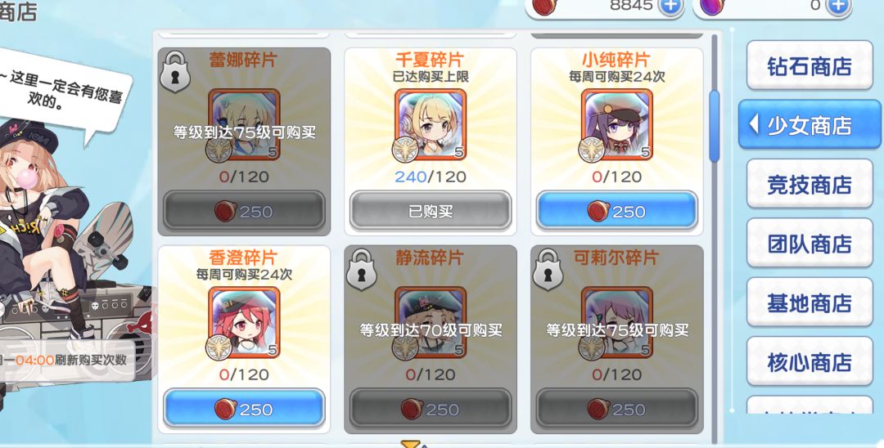Tap the lock icon on 可莉尔碎片
Image resolution: width=884 pixels, height=448 pixels.
548,270
